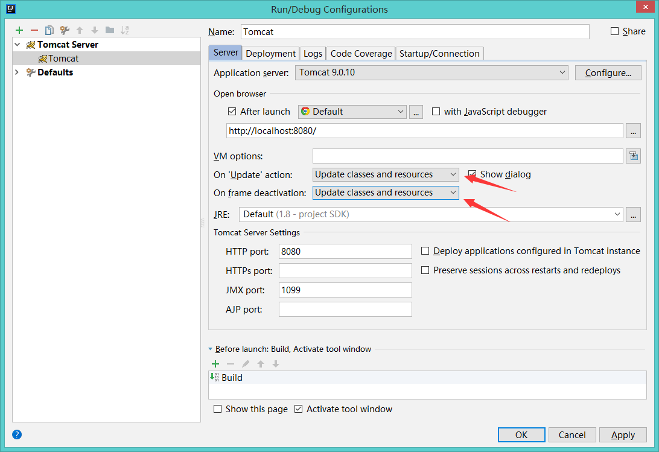Edit the Before launch task with the pencil
659x452 pixels.
246,364
